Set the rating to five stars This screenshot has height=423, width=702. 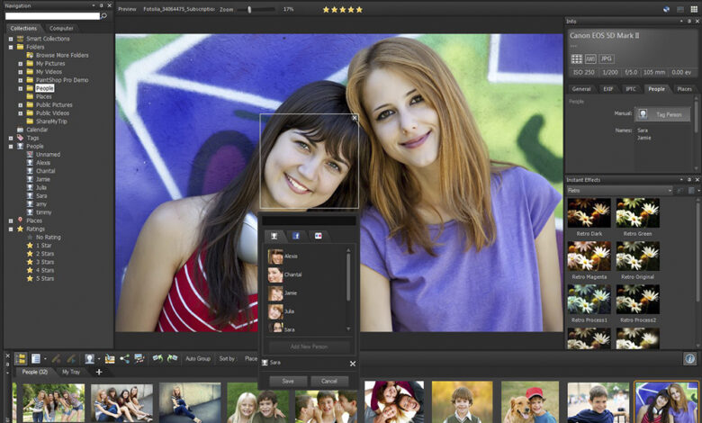point(359,9)
